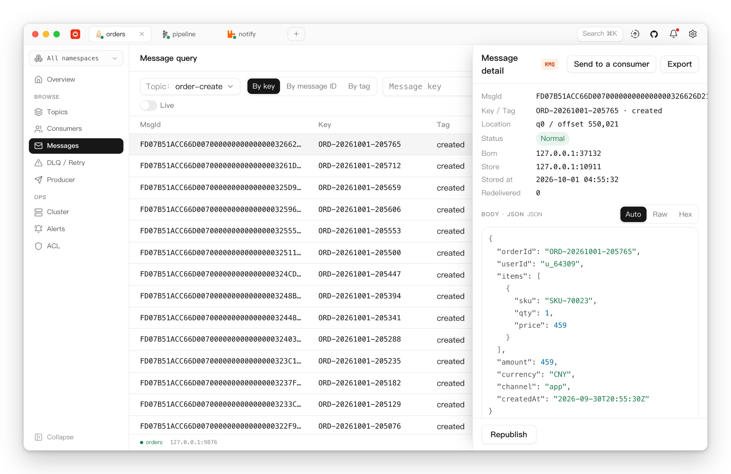Select row with key ORD-20261001-205712
This screenshot has width=731, height=474.
point(301,166)
